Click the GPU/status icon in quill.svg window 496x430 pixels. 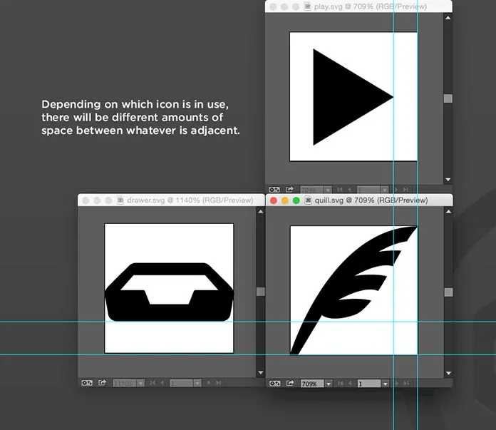[274, 384]
